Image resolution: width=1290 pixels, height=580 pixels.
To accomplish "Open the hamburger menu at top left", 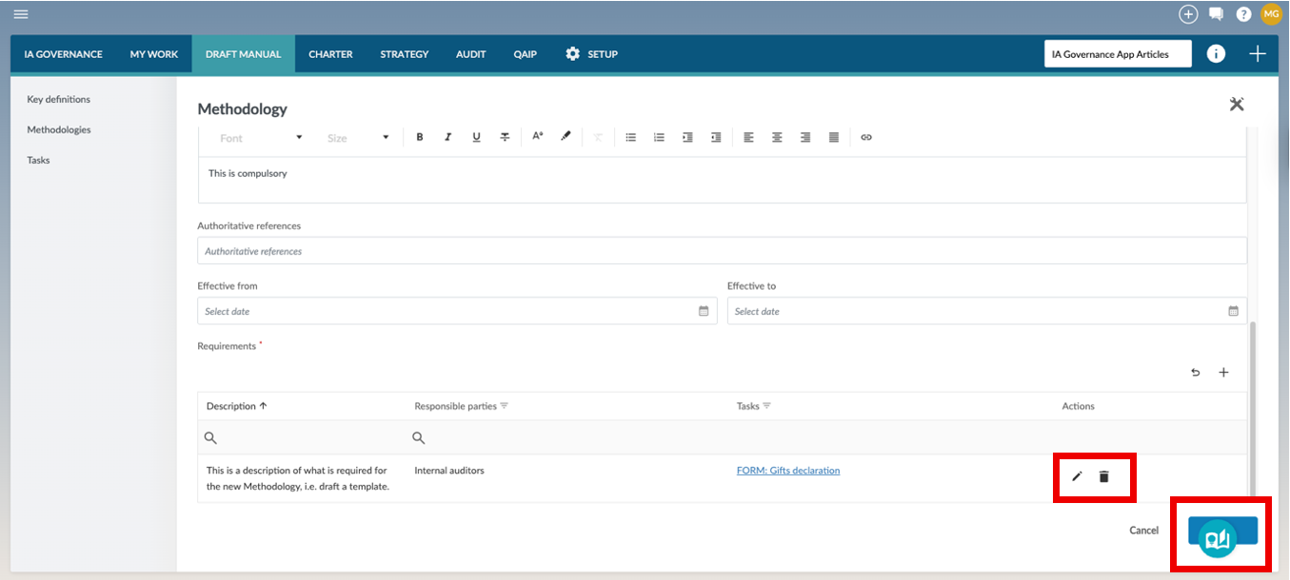I will 21,14.
